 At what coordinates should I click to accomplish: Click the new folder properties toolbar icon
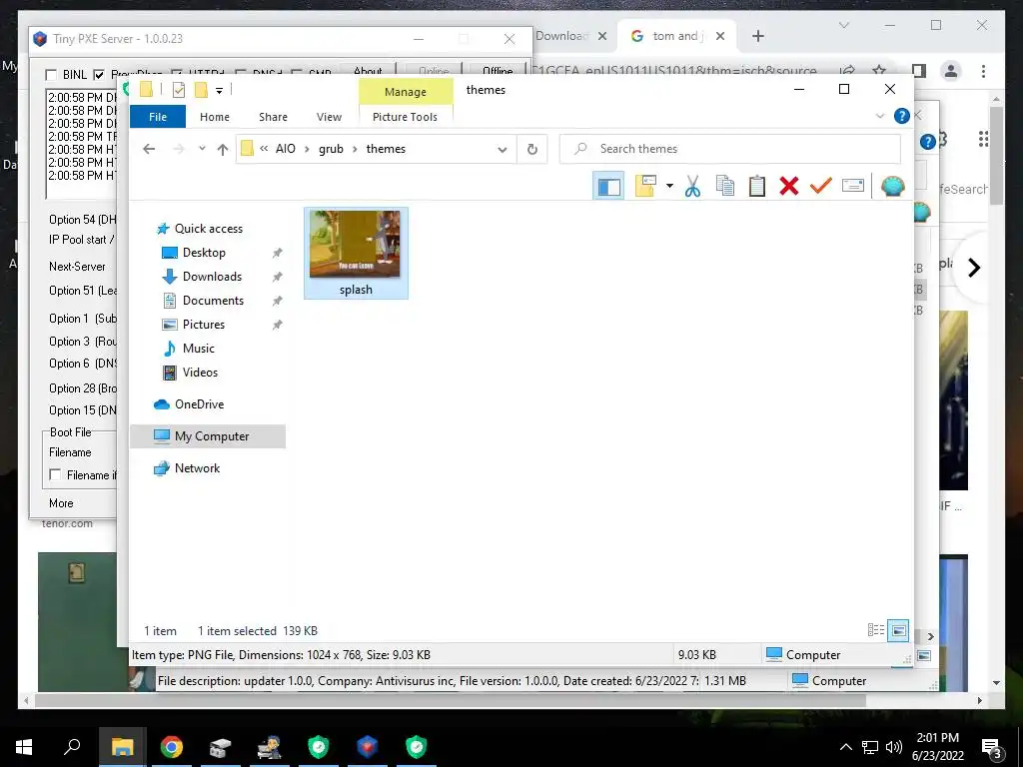click(645, 186)
